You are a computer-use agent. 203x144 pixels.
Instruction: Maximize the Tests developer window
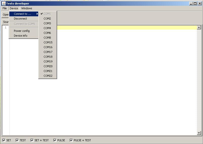coord(195,4)
